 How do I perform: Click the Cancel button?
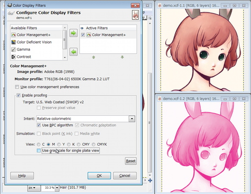click(125, 176)
